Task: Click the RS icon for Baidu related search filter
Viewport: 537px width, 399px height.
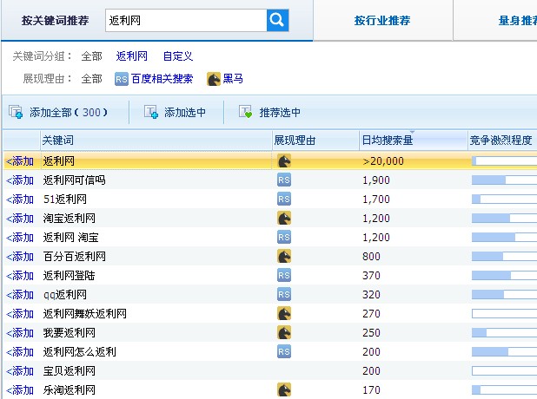Action: point(122,79)
